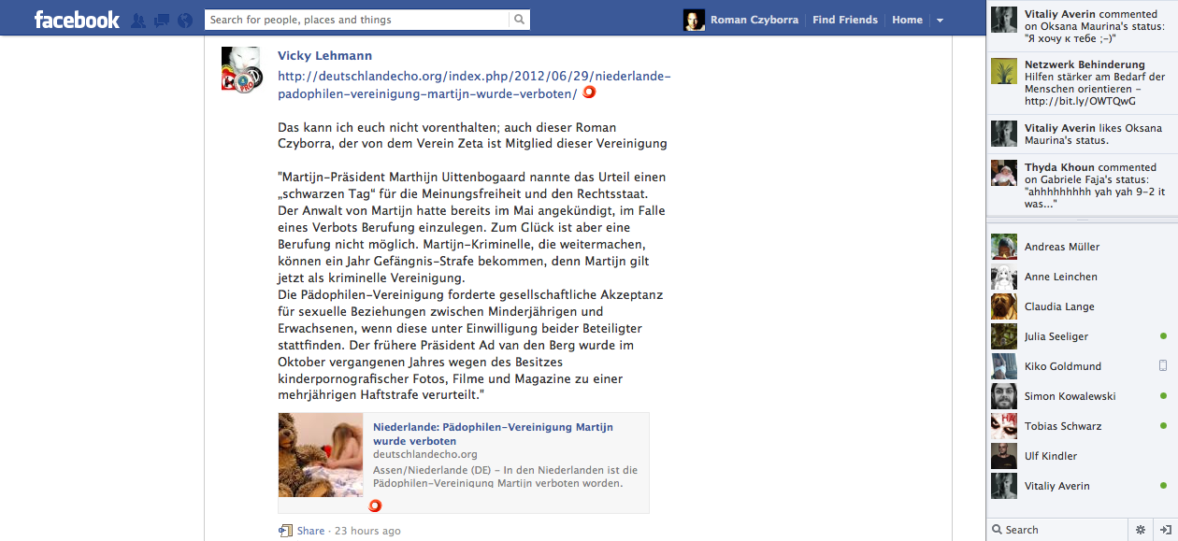This screenshot has width=1178, height=541.
Task: Click Vicky Lehmann's post avatar
Action: [241, 70]
